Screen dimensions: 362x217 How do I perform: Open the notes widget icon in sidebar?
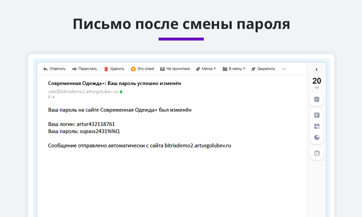pos(316,115)
